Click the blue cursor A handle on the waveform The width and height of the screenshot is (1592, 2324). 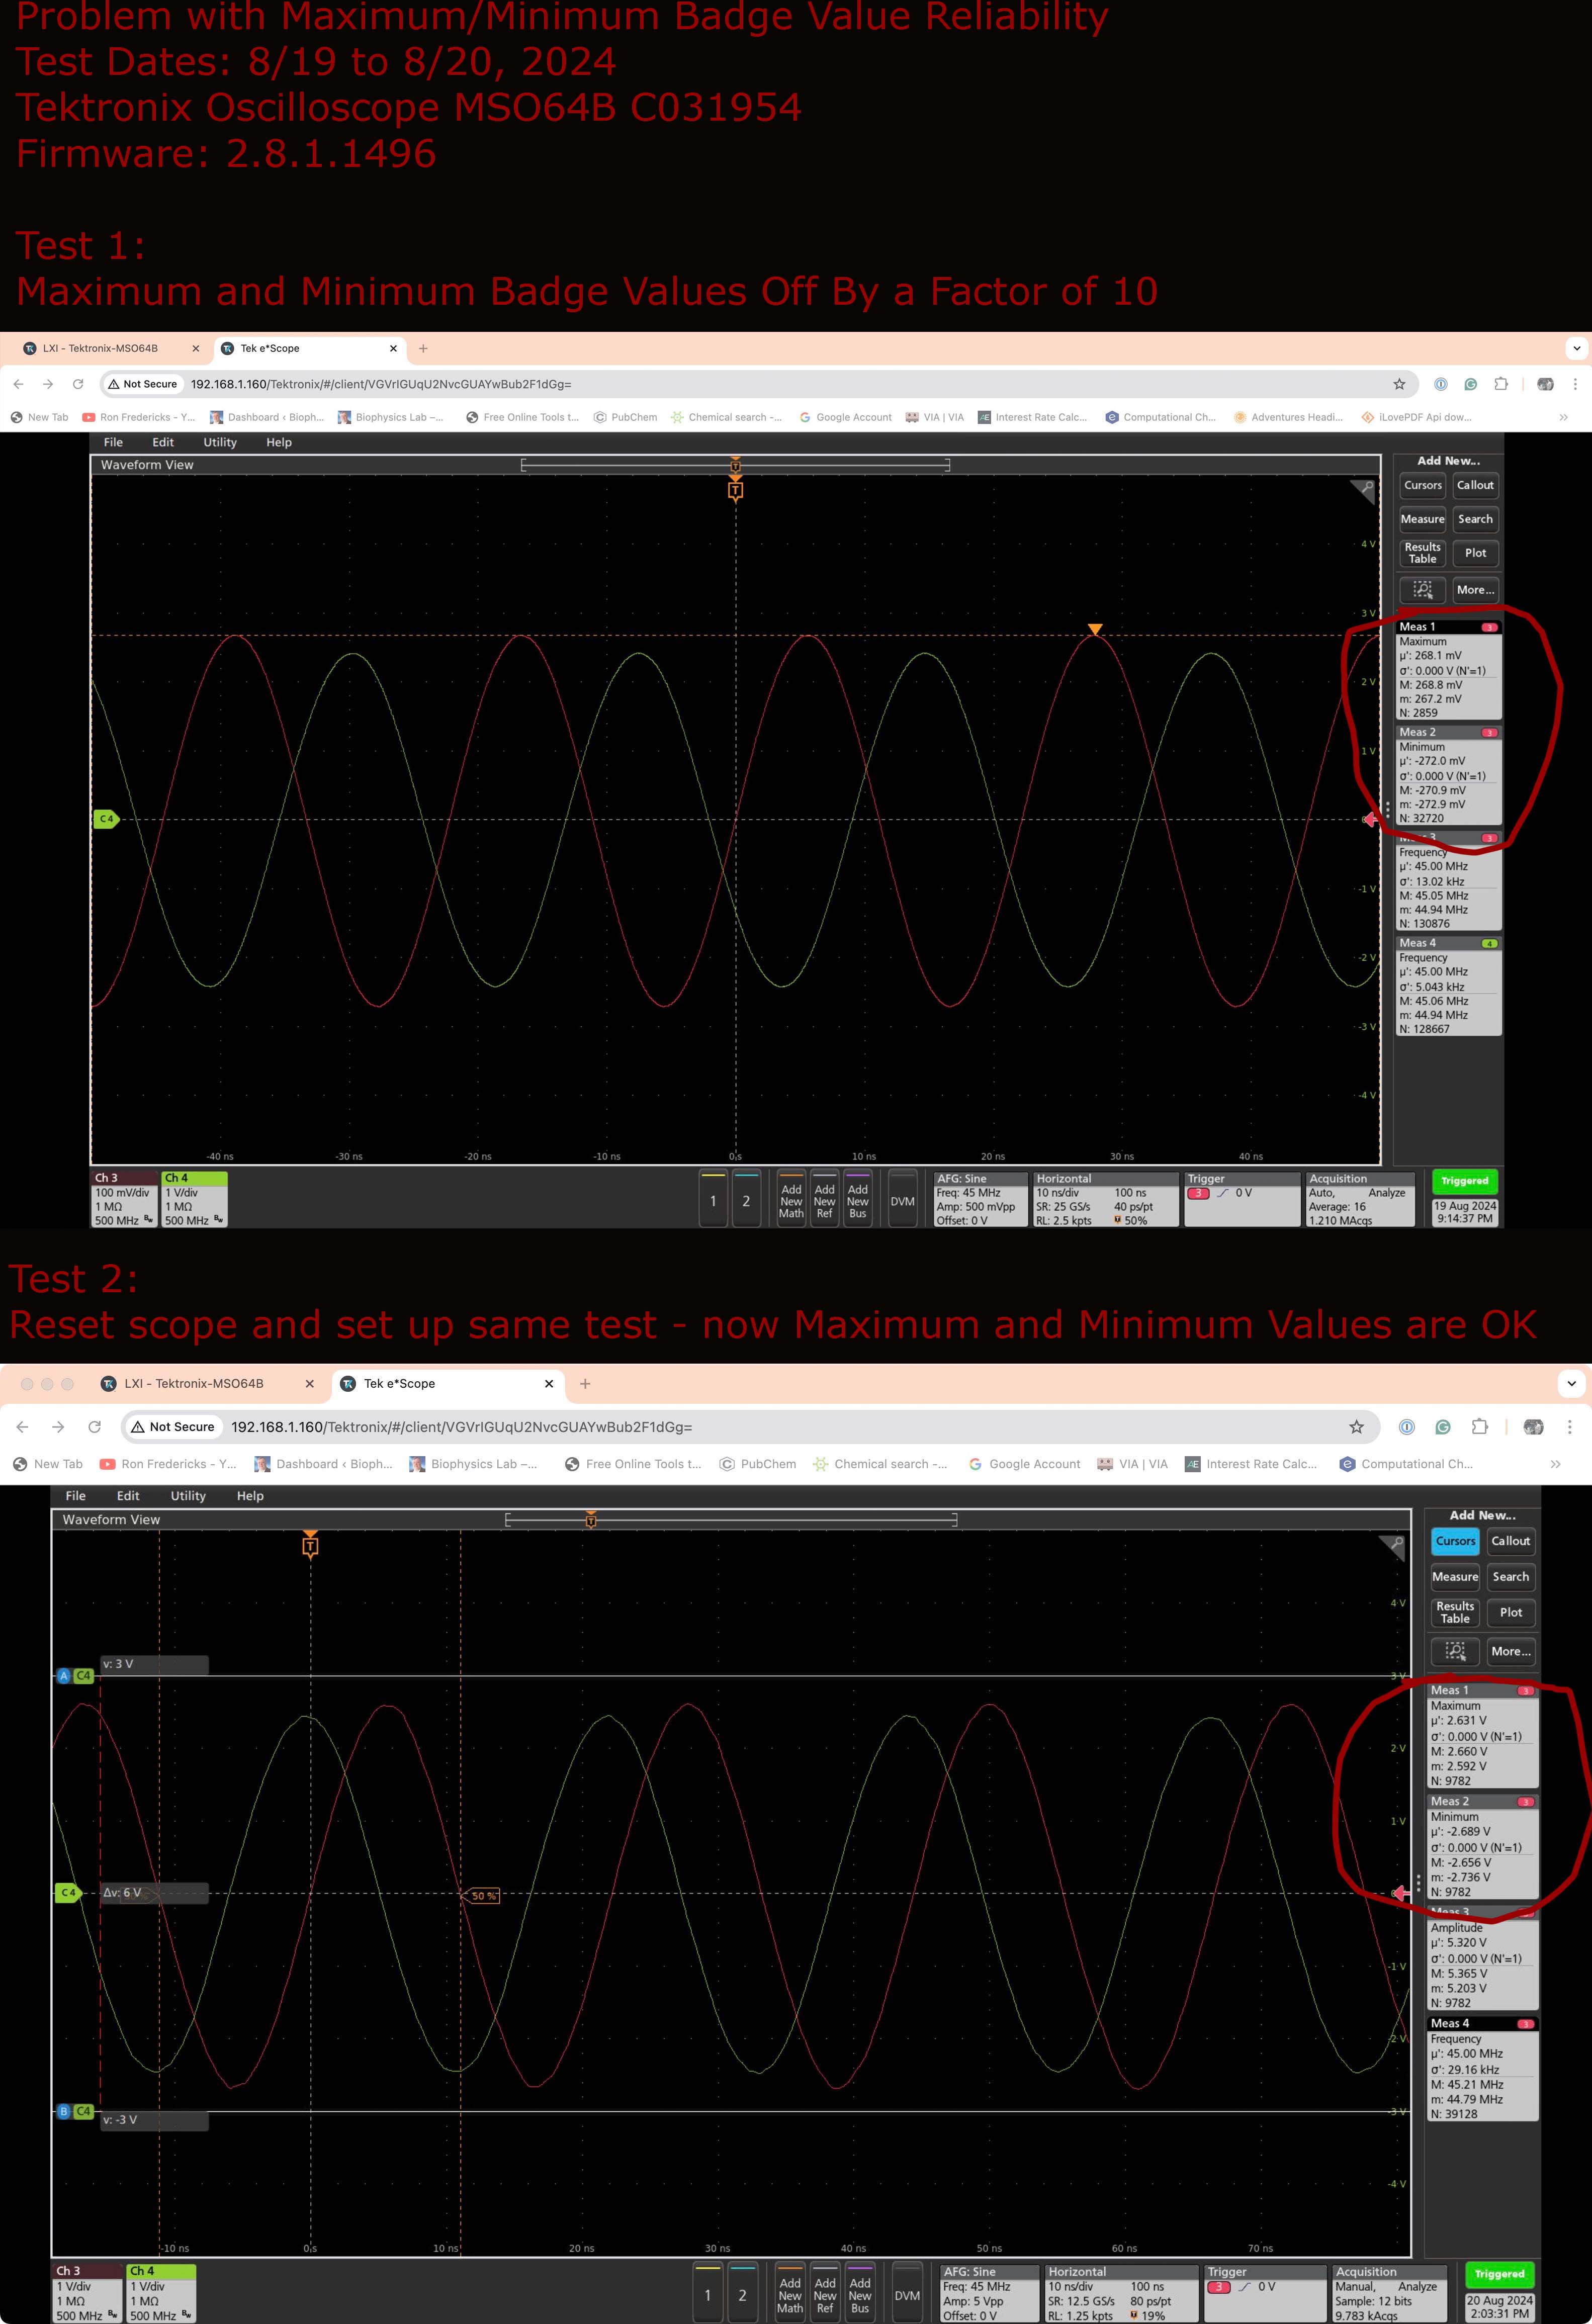click(64, 1675)
